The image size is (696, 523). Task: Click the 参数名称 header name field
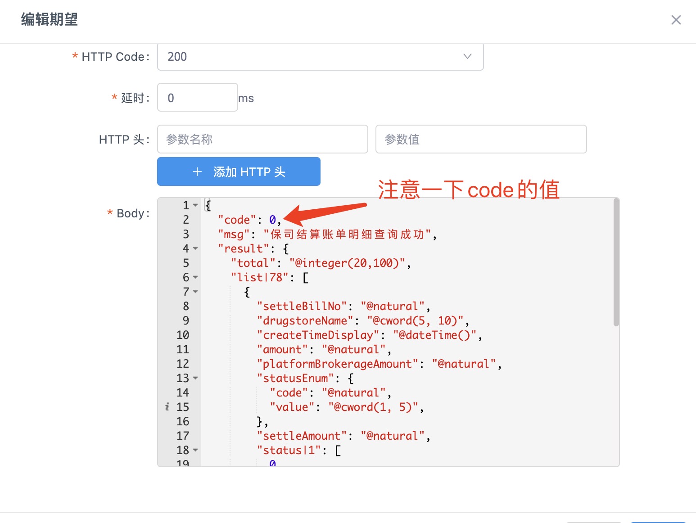262,139
